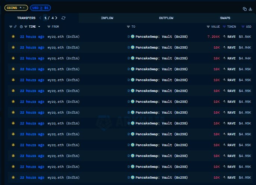Click the current page number field

pyautogui.click(x=46, y=18)
